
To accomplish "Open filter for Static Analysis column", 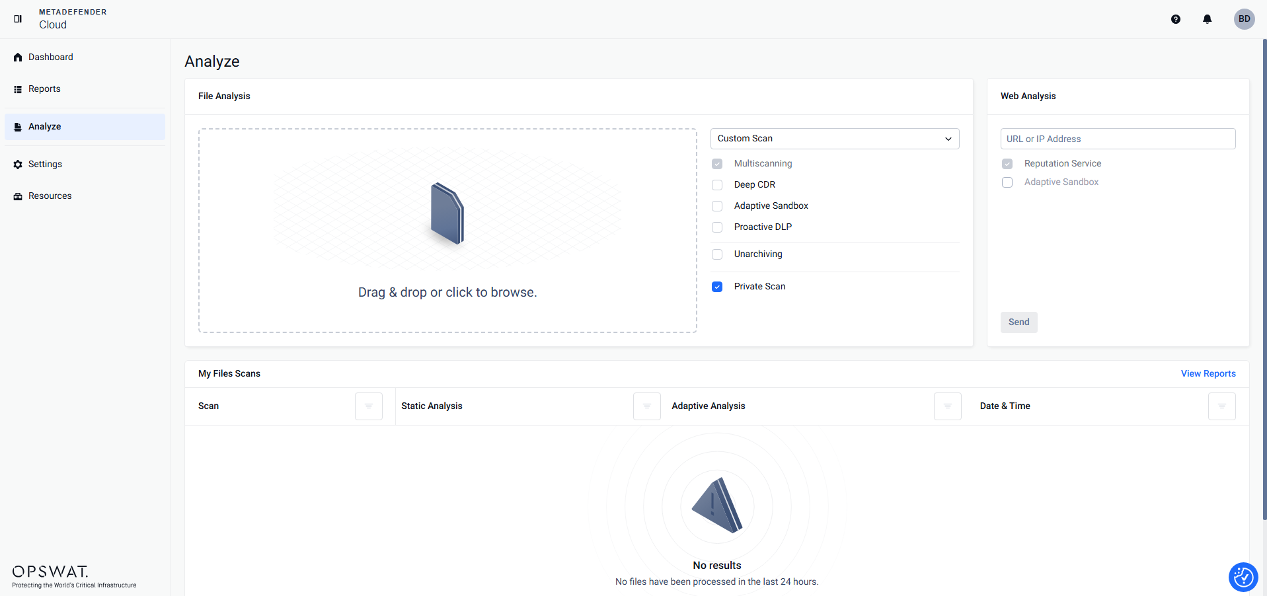I will tap(647, 406).
